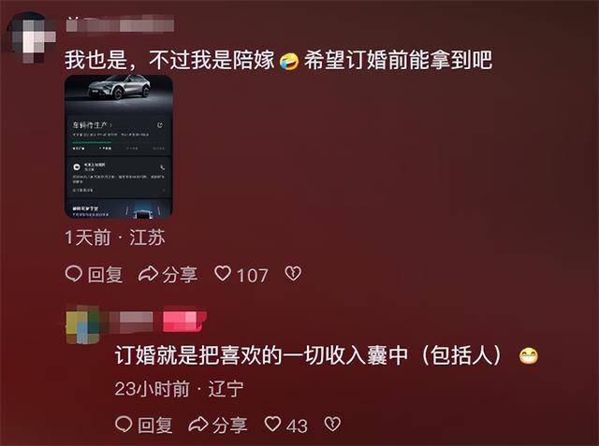
Task: Open the car order screenshot thumbnail
Action: tap(119, 147)
